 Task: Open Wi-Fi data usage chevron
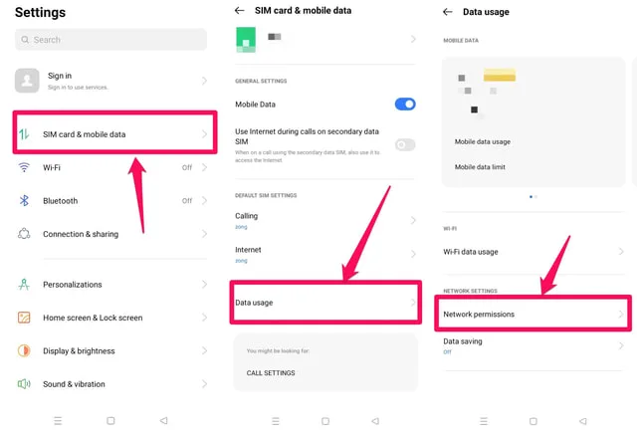tap(621, 251)
